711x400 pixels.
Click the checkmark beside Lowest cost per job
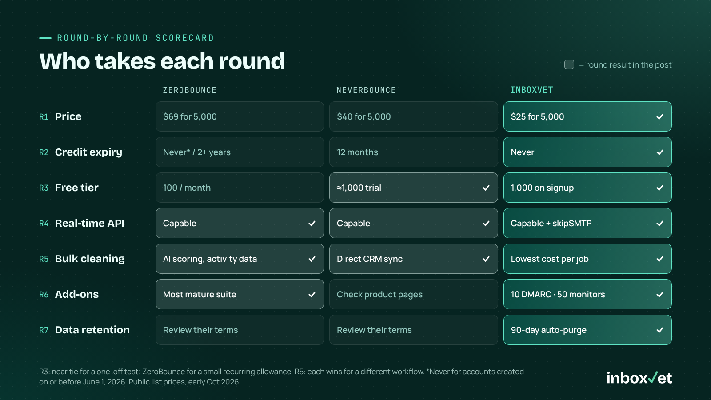coord(660,259)
